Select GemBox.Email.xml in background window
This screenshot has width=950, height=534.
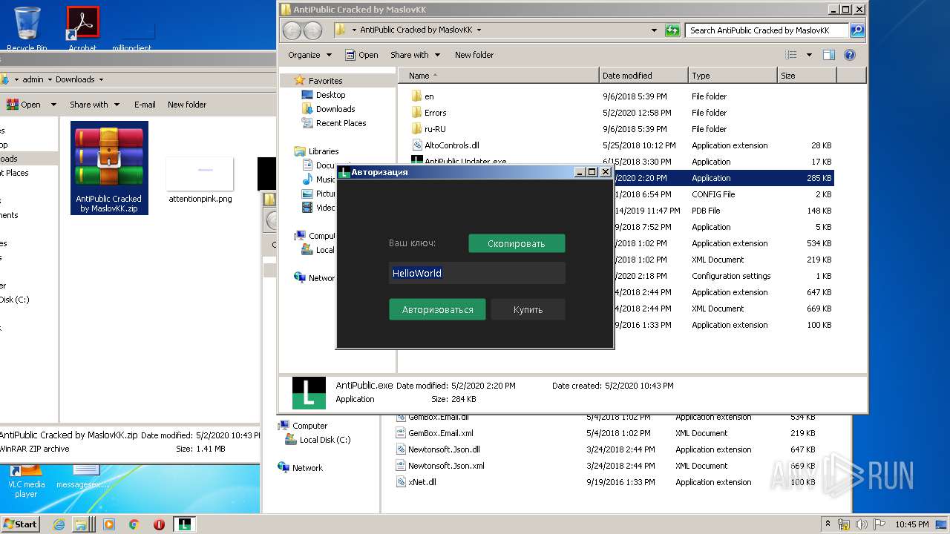pyautogui.click(x=440, y=433)
